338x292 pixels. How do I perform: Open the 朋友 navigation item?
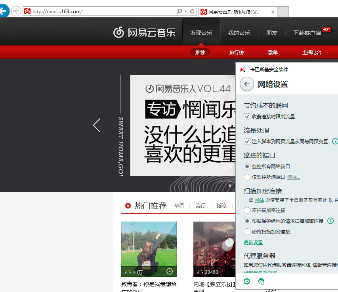pyautogui.click(x=271, y=33)
